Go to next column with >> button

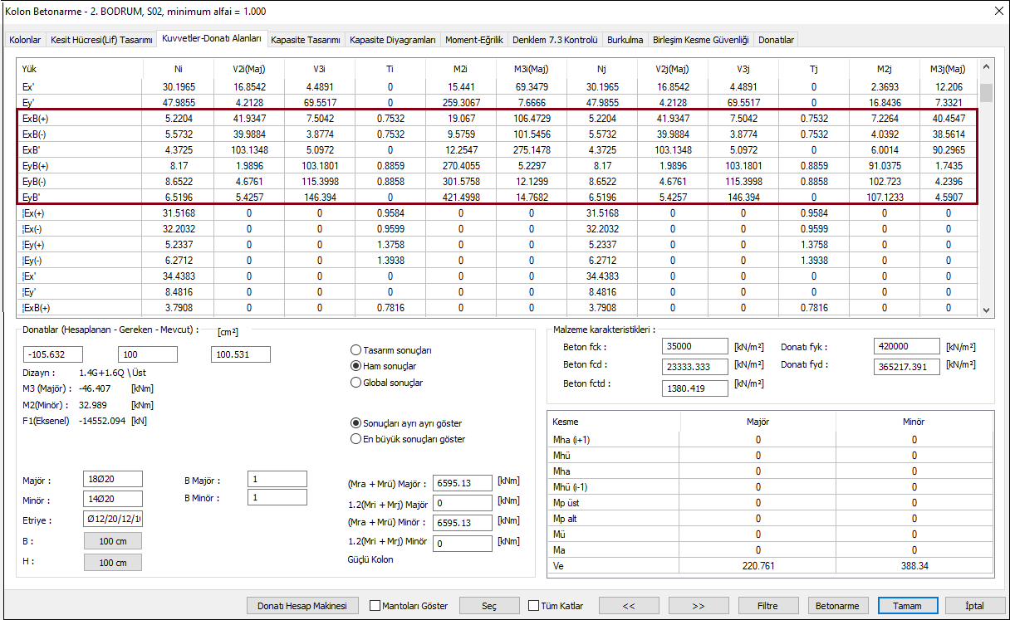(x=699, y=606)
